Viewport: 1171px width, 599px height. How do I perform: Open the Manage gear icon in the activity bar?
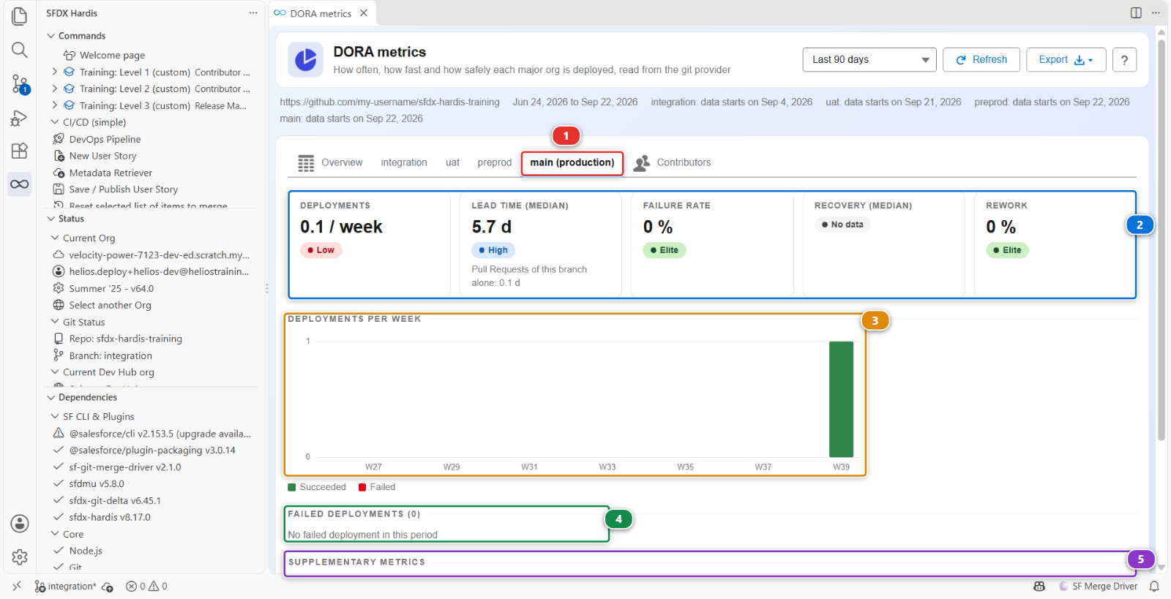click(20, 557)
